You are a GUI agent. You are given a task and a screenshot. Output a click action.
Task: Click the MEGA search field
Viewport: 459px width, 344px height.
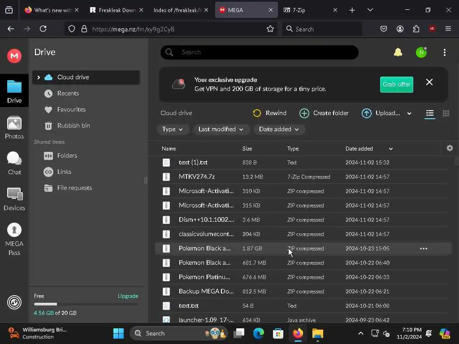(260, 52)
